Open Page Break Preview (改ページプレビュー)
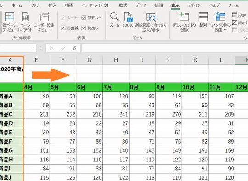Viewport: 248px width, 181px height. coord(10,22)
